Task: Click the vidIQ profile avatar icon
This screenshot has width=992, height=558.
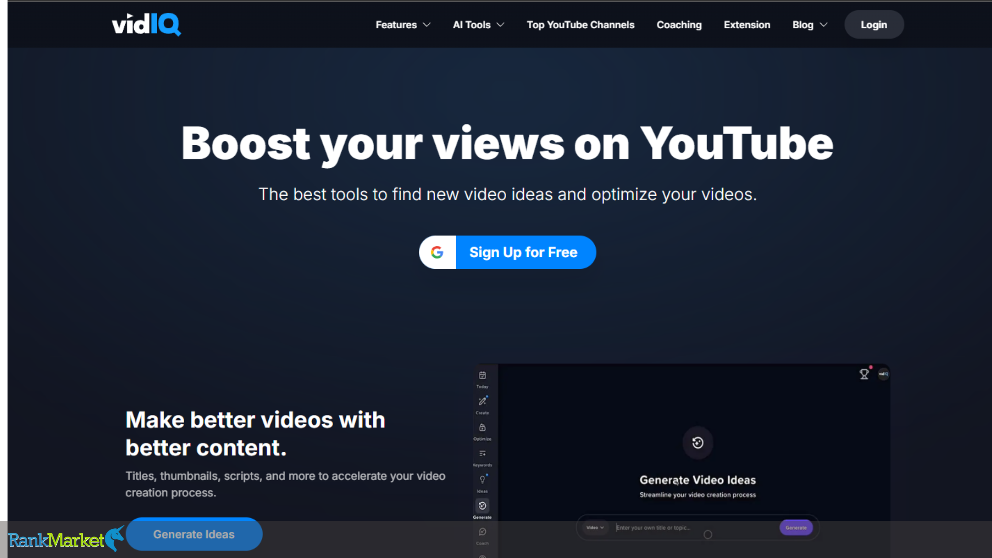Action: coord(883,374)
